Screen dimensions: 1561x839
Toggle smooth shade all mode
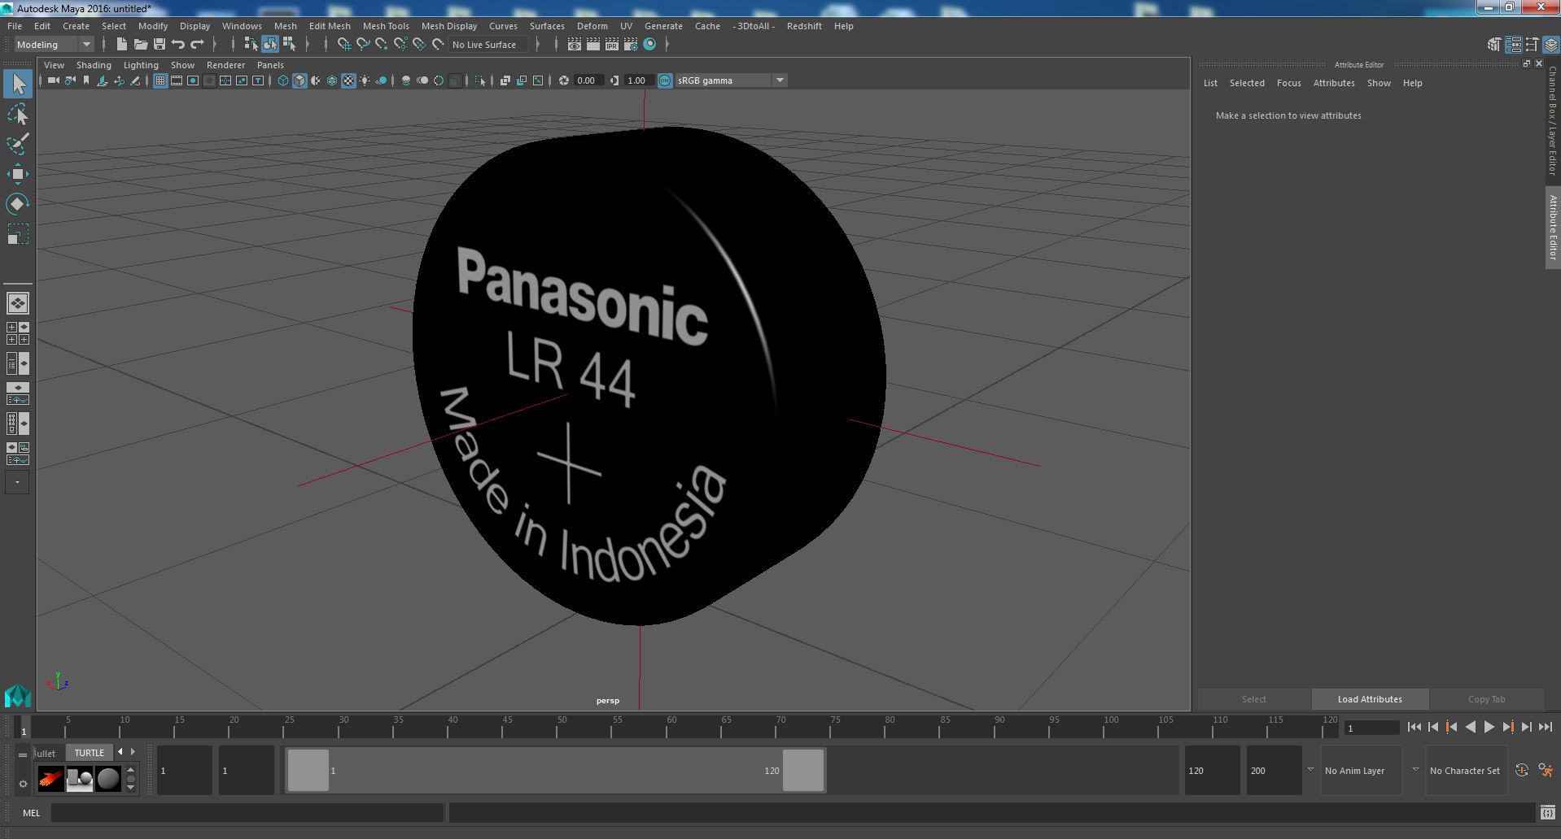pos(300,80)
